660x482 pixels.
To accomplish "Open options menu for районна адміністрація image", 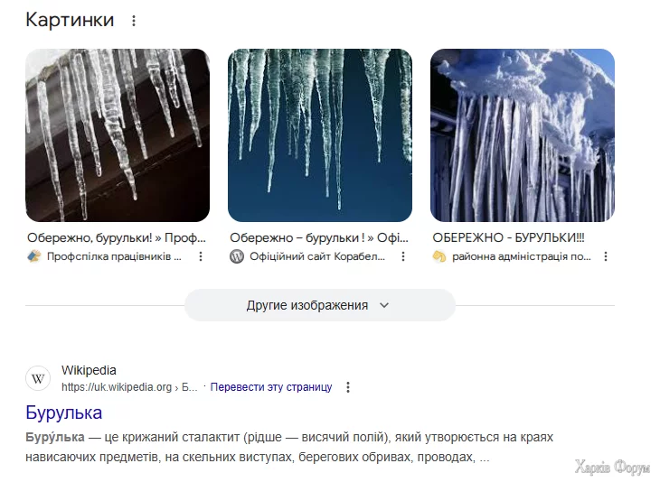I will coord(606,256).
